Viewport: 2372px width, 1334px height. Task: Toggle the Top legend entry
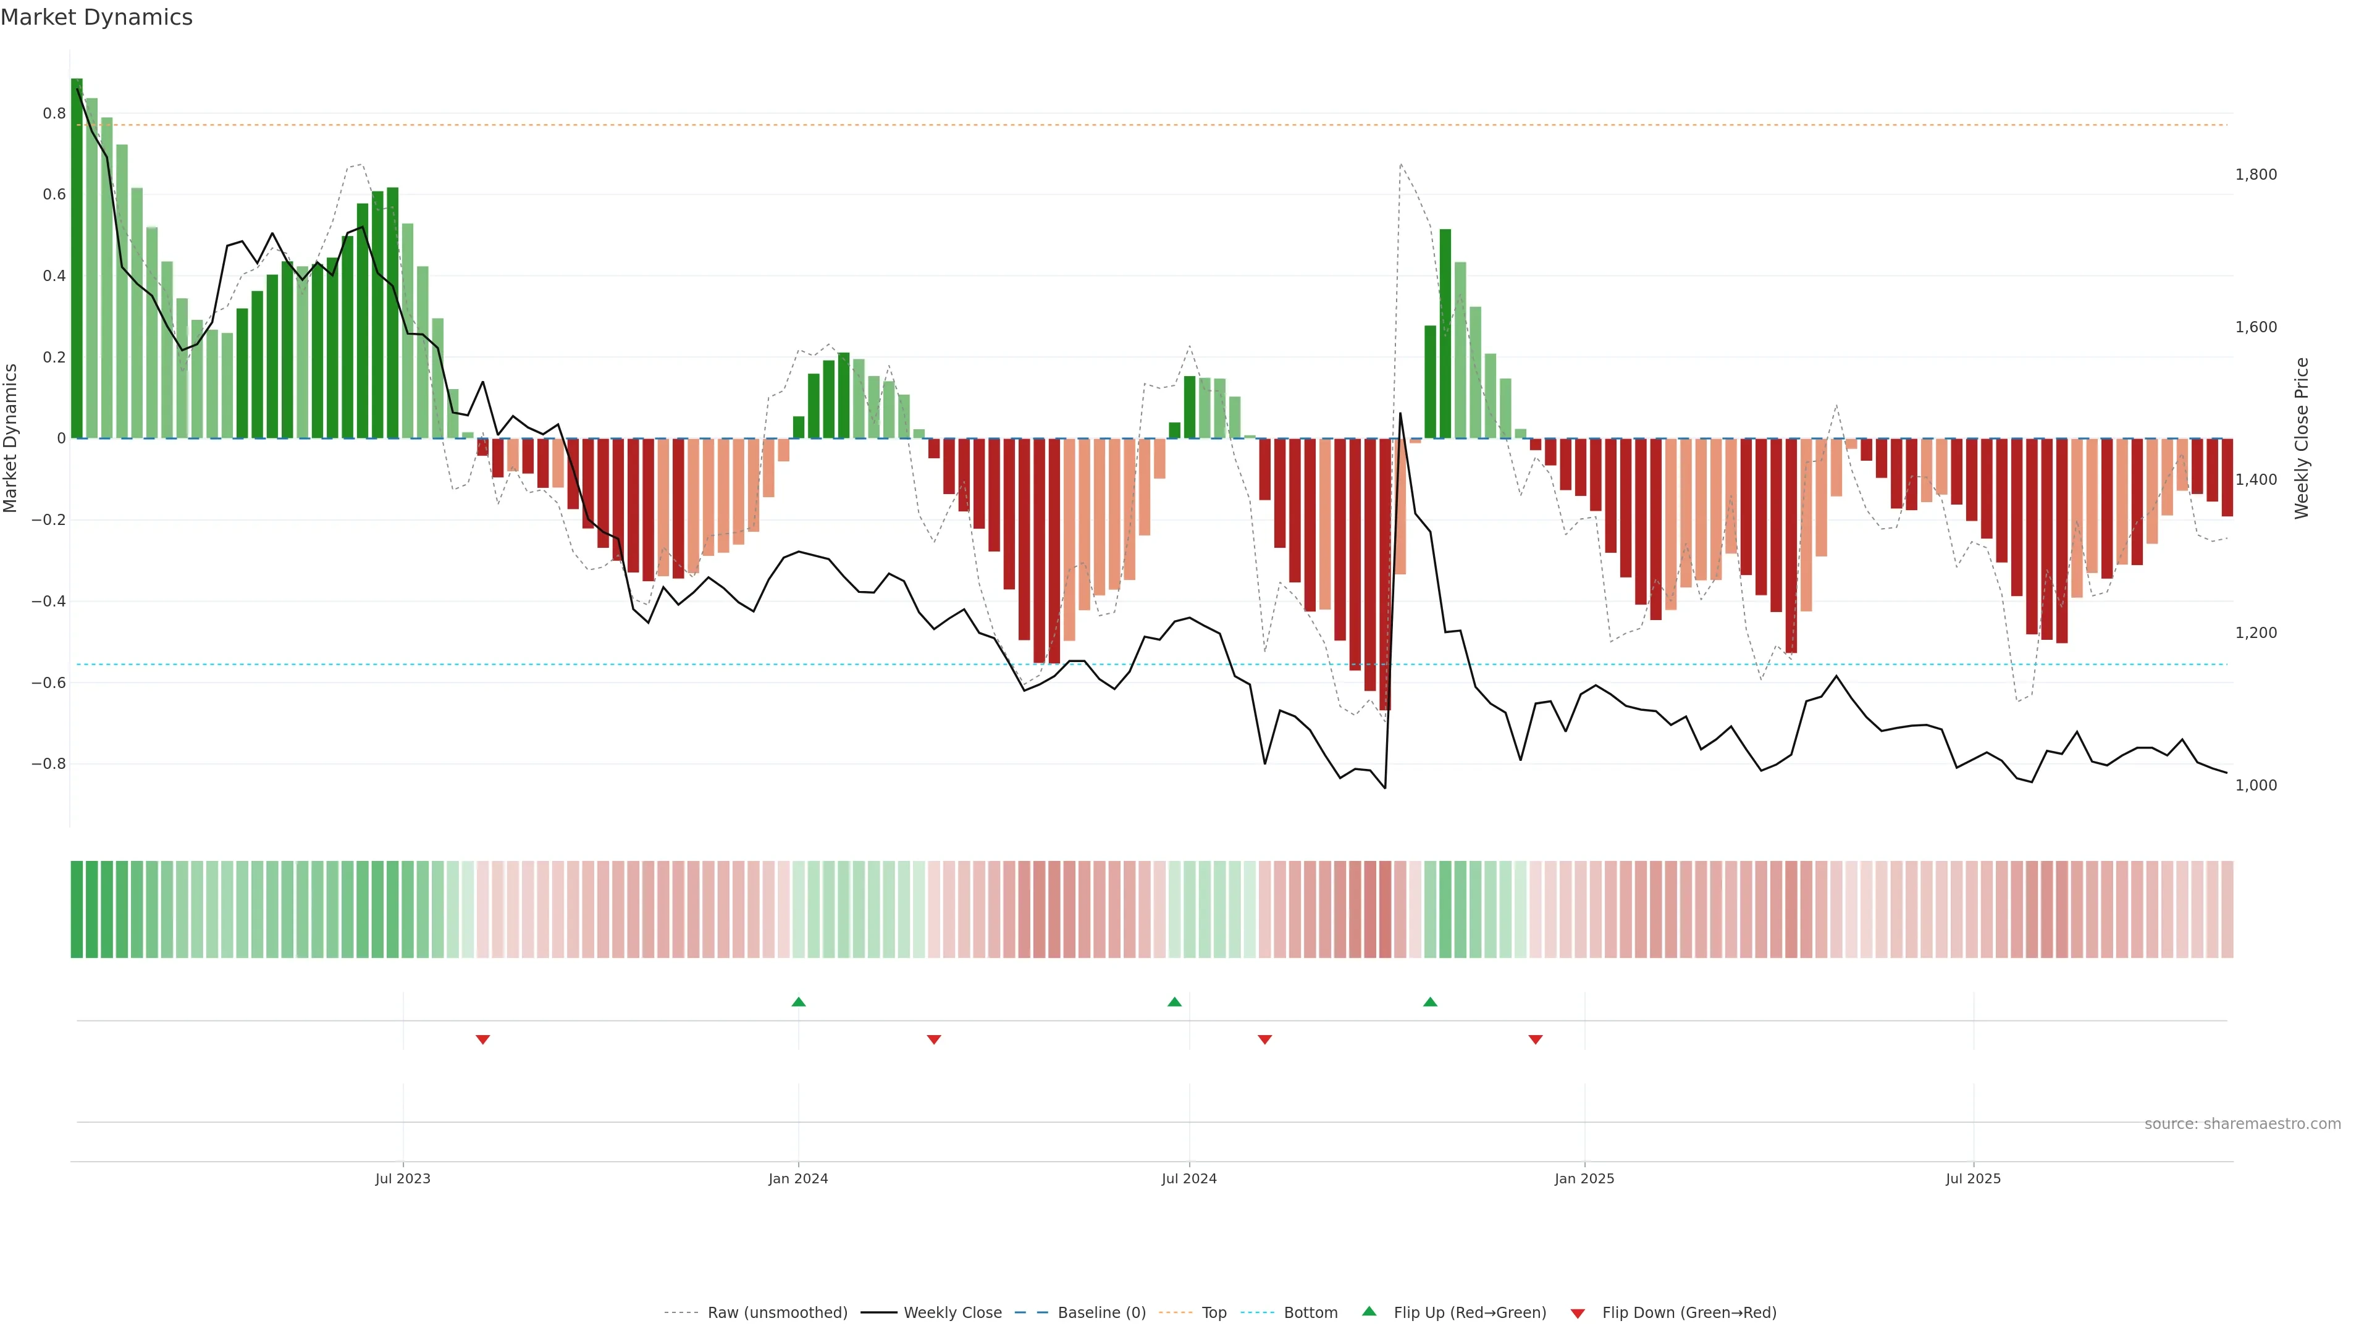point(1214,1313)
